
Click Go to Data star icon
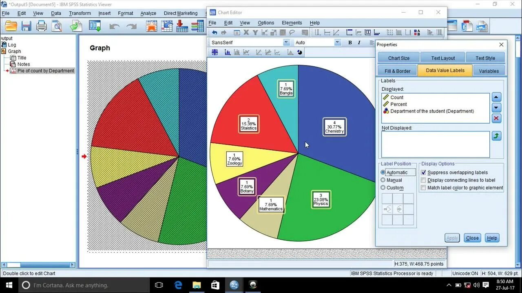coord(152,26)
